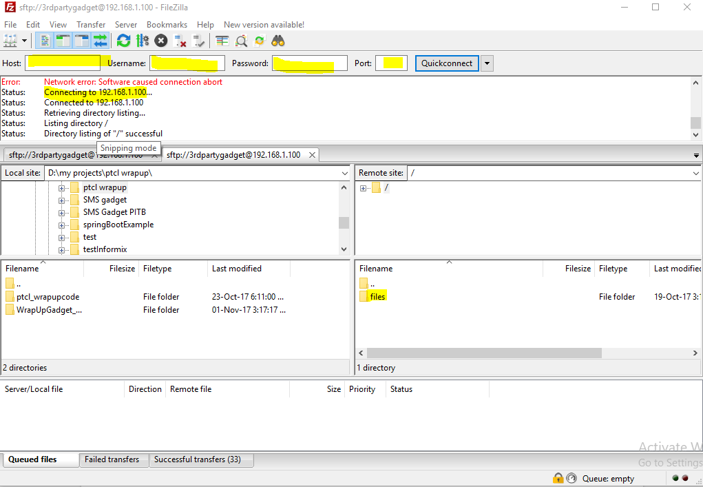Open the Bookmarks menu
The height and width of the screenshot is (487, 703).
[x=167, y=24]
